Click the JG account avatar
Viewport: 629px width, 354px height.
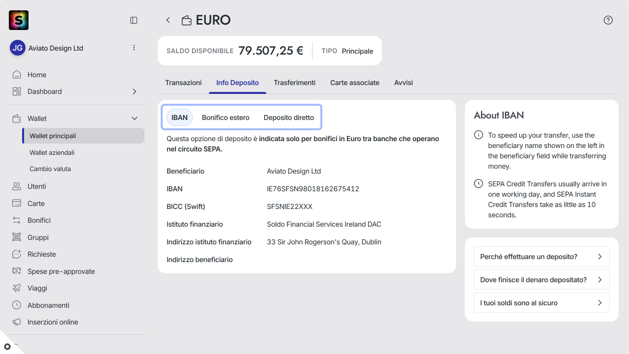18,48
